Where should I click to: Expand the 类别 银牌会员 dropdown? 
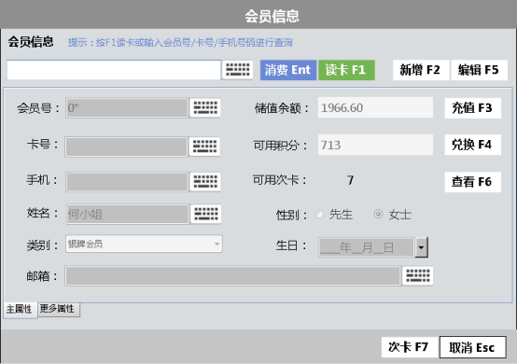click(x=144, y=244)
